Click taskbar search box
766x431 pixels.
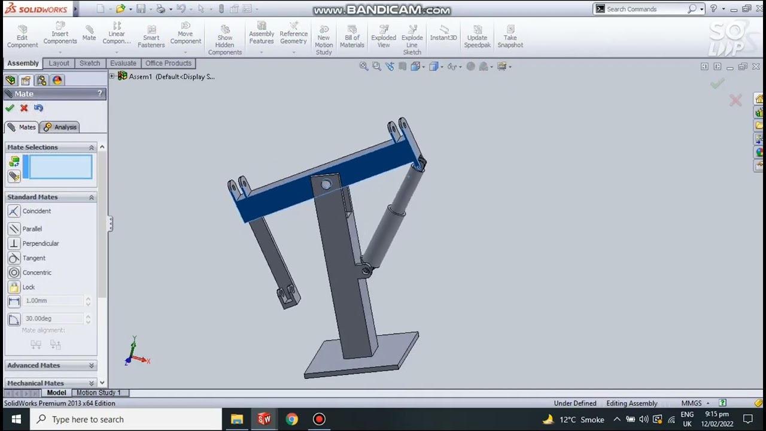point(126,419)
